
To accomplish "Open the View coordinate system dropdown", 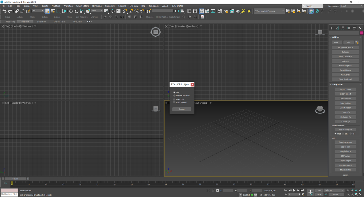I will (x=97, y=11).
